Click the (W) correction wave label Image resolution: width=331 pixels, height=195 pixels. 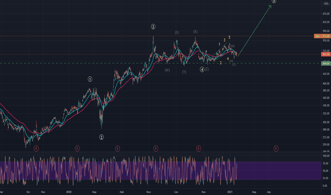pyautogui.click(x=167, y=70)
